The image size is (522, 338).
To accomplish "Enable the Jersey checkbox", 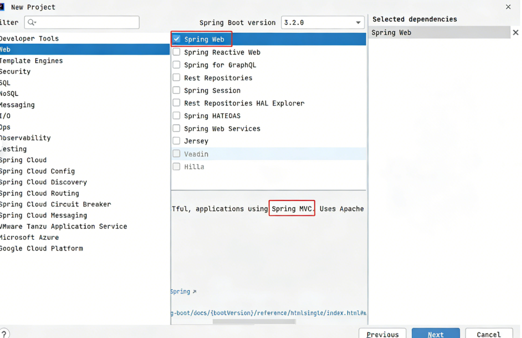I will tap(177, 141).
